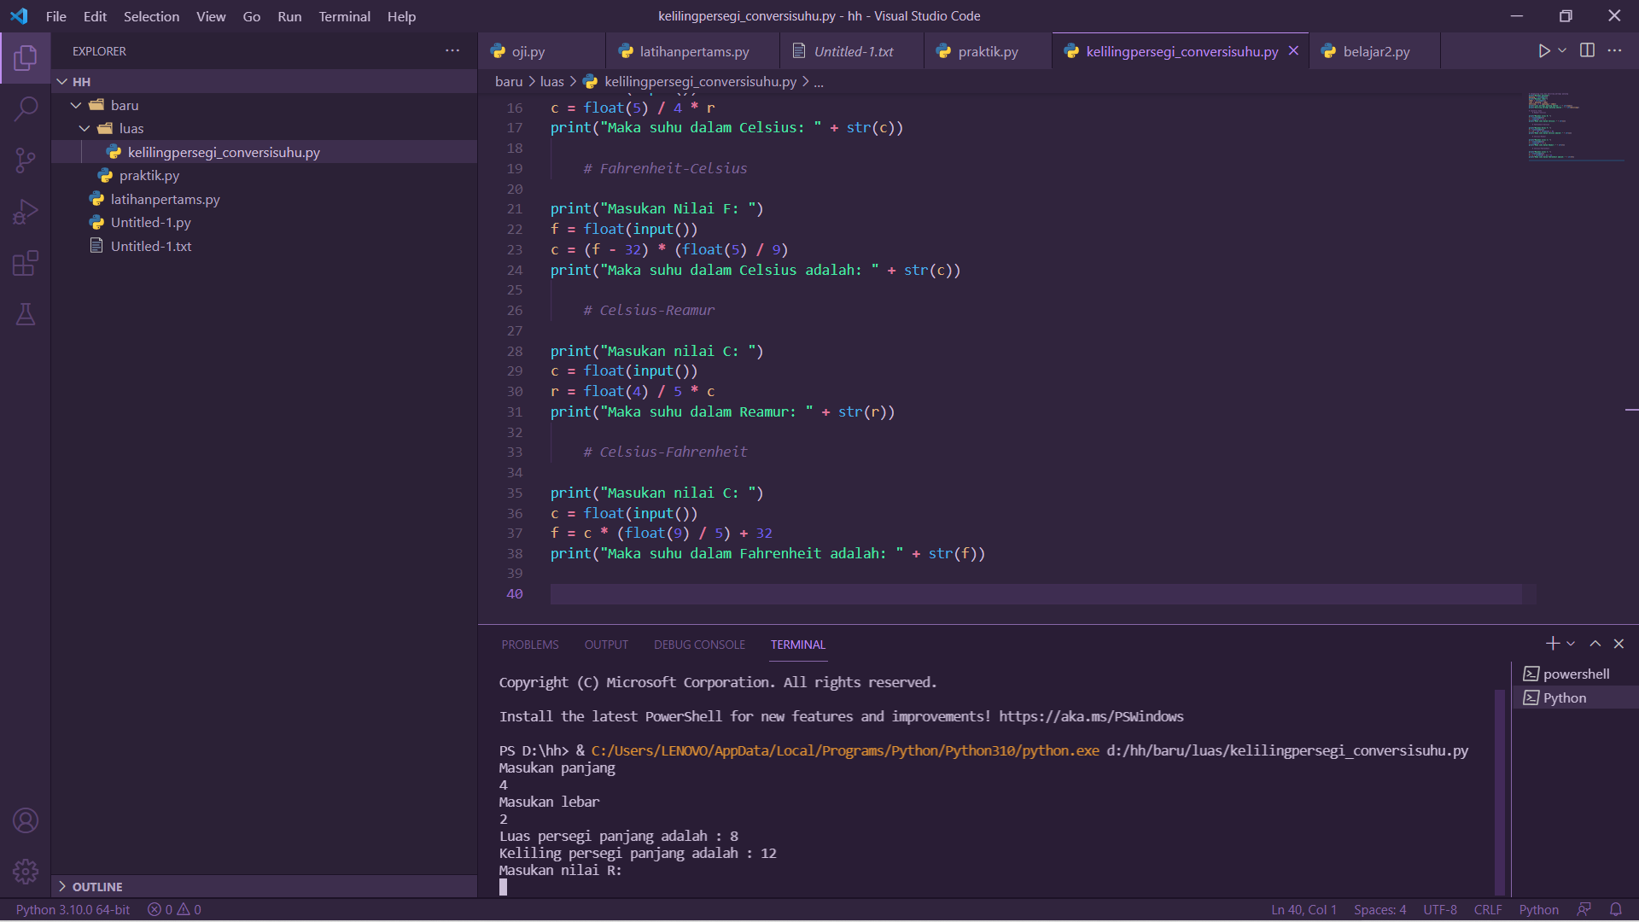1639x922 pixels.
Task: Select the powershell terminal instance
Action: pyautogui.click(x=1576, y=674)
